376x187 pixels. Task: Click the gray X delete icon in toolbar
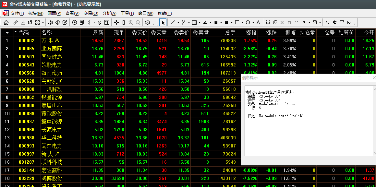point(282,22)
